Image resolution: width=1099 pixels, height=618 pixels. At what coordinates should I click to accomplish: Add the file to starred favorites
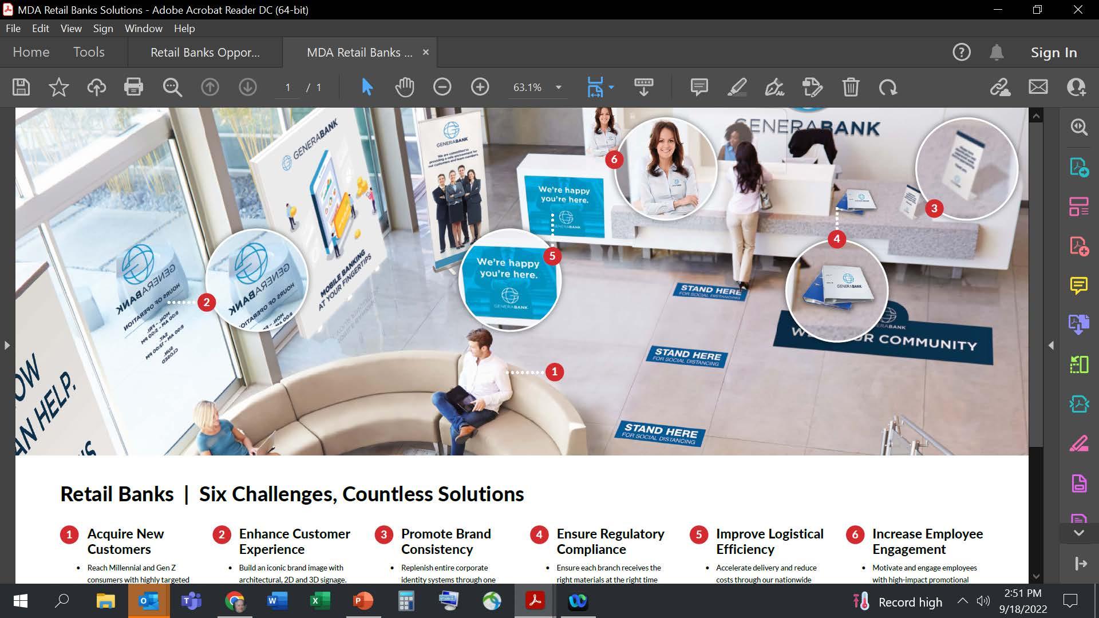pos(58,87)
